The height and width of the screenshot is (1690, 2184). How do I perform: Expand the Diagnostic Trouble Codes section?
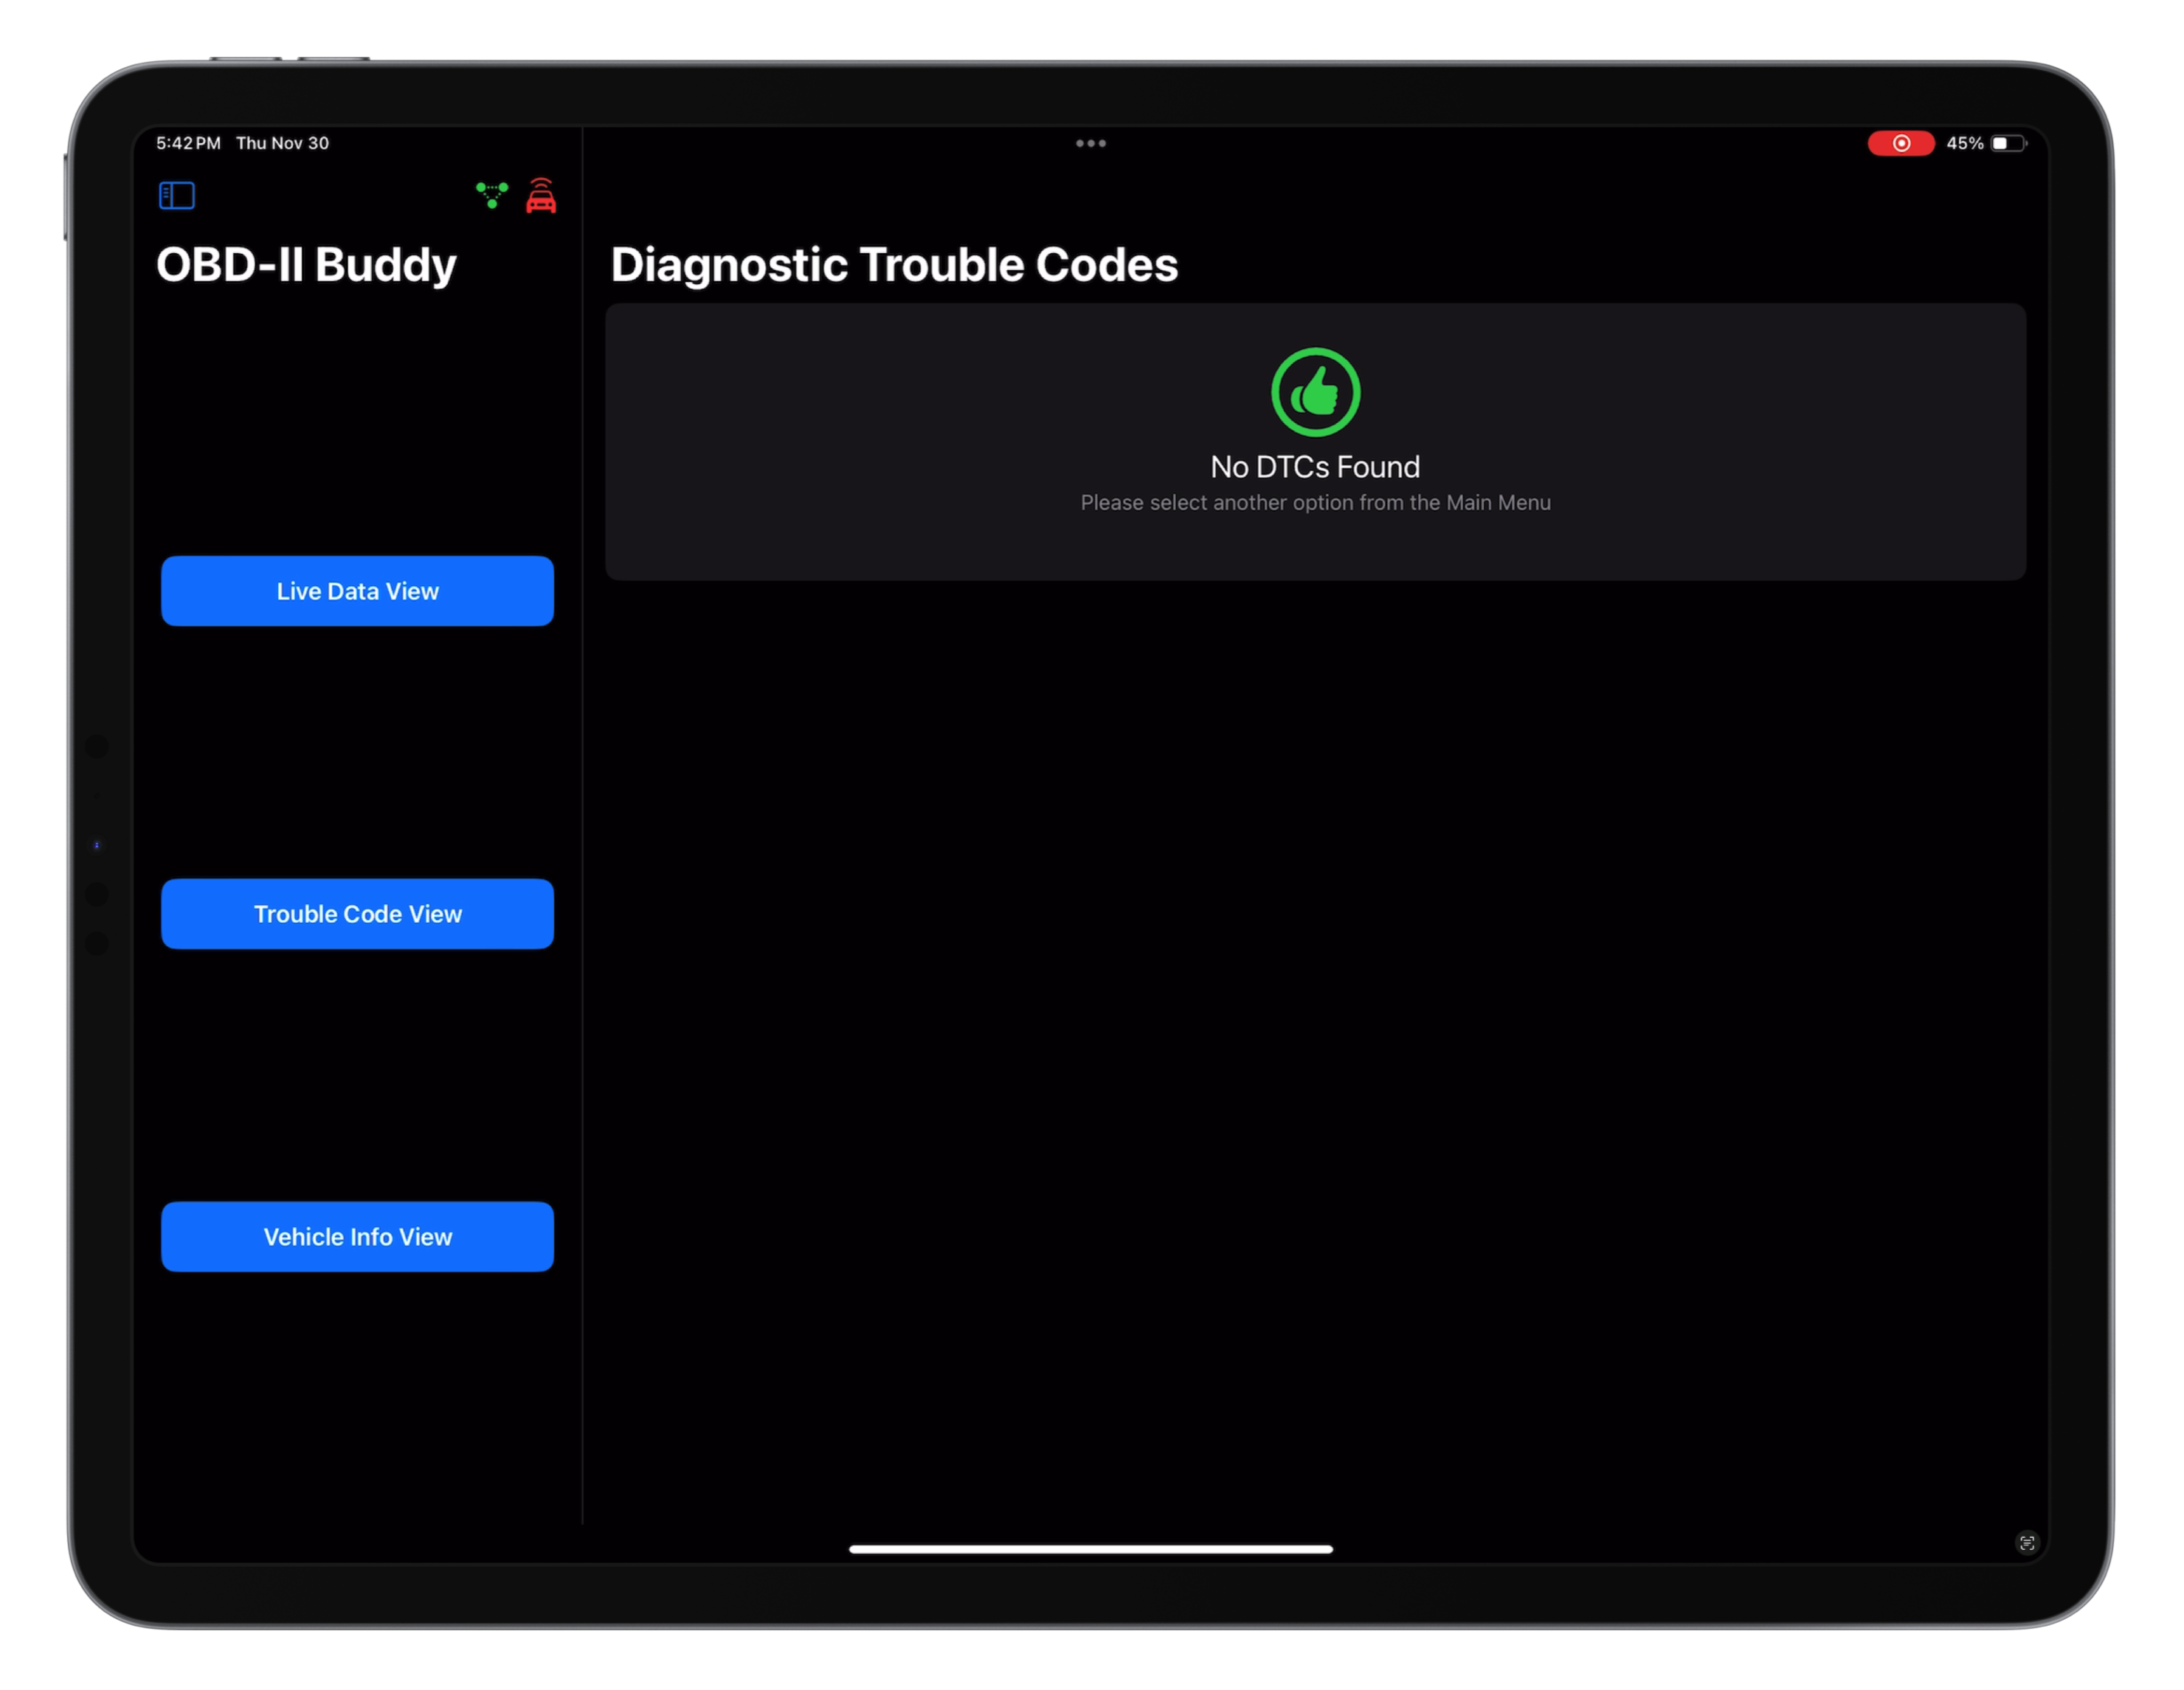(892, 264)
